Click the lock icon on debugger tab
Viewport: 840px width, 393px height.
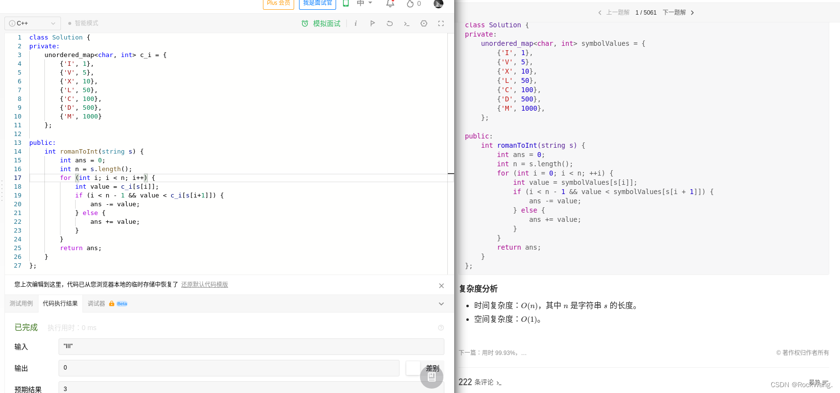(x=112, y=304)
